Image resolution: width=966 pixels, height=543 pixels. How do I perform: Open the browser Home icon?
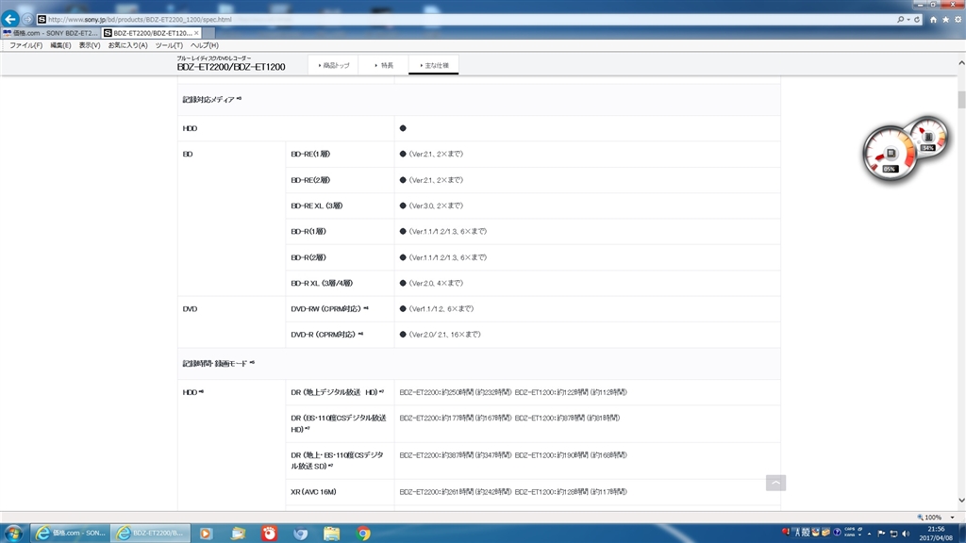[933, 20]
